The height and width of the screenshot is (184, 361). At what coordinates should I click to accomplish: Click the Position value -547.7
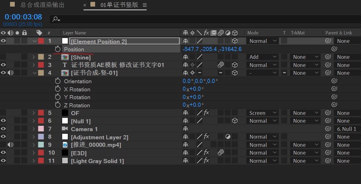click(x=191, y=49)
